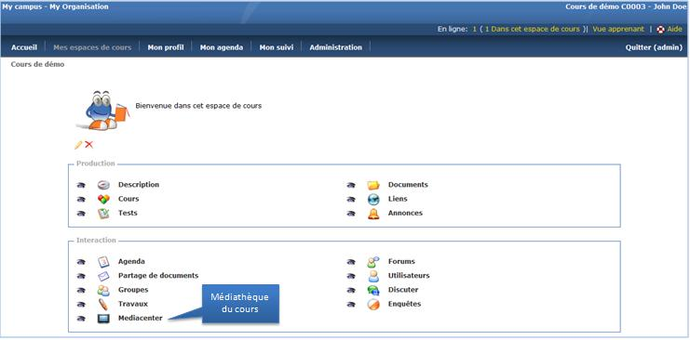Open the Mon profil menu

point(166,47)
